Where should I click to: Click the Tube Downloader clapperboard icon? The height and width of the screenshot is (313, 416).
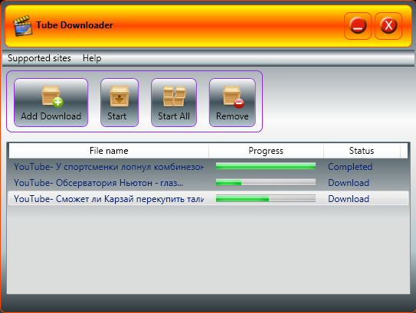click(x=23, y=26)
